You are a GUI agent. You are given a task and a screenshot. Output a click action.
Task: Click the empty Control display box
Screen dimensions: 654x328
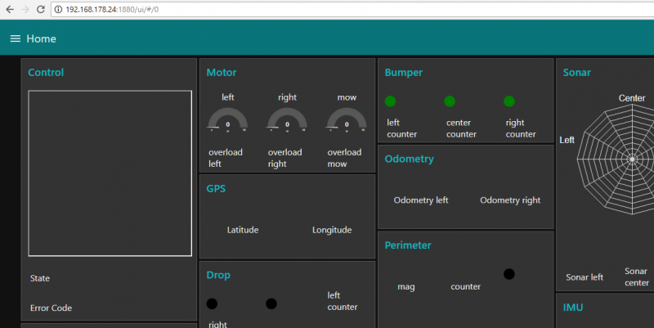[x=110, y=173]
